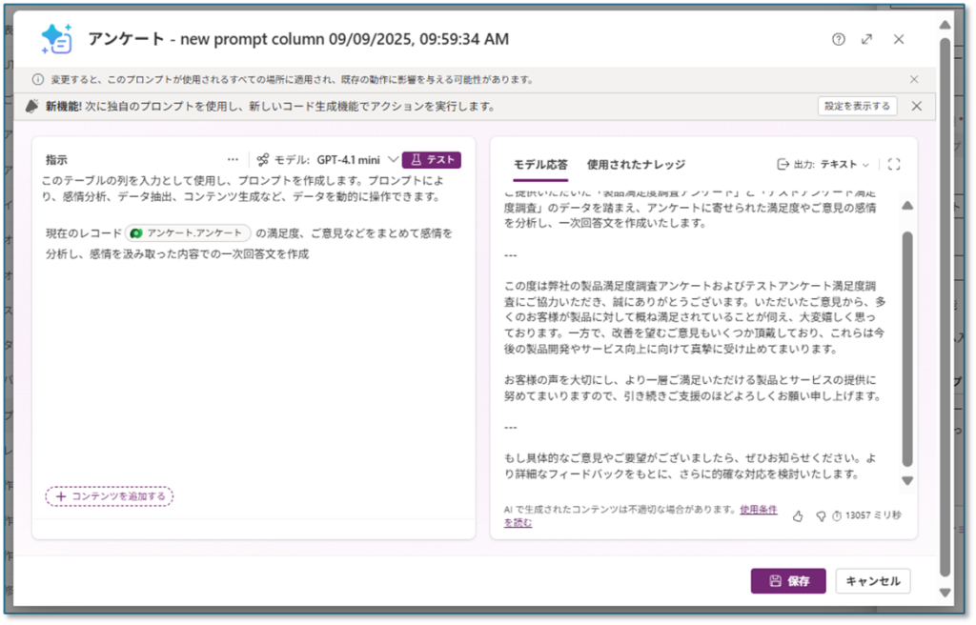Open the 出力: テキスト output dropdown
This screenshot has width=976, height=625.
pos(823,164)
